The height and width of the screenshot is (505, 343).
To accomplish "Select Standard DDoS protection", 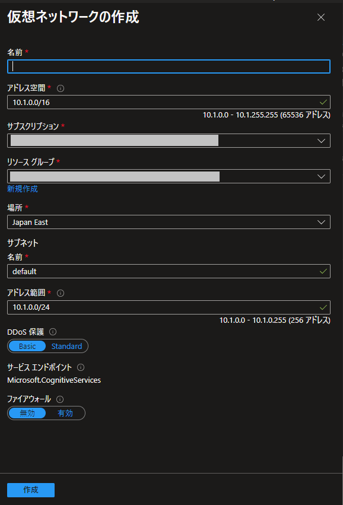I will coord(66,346).
